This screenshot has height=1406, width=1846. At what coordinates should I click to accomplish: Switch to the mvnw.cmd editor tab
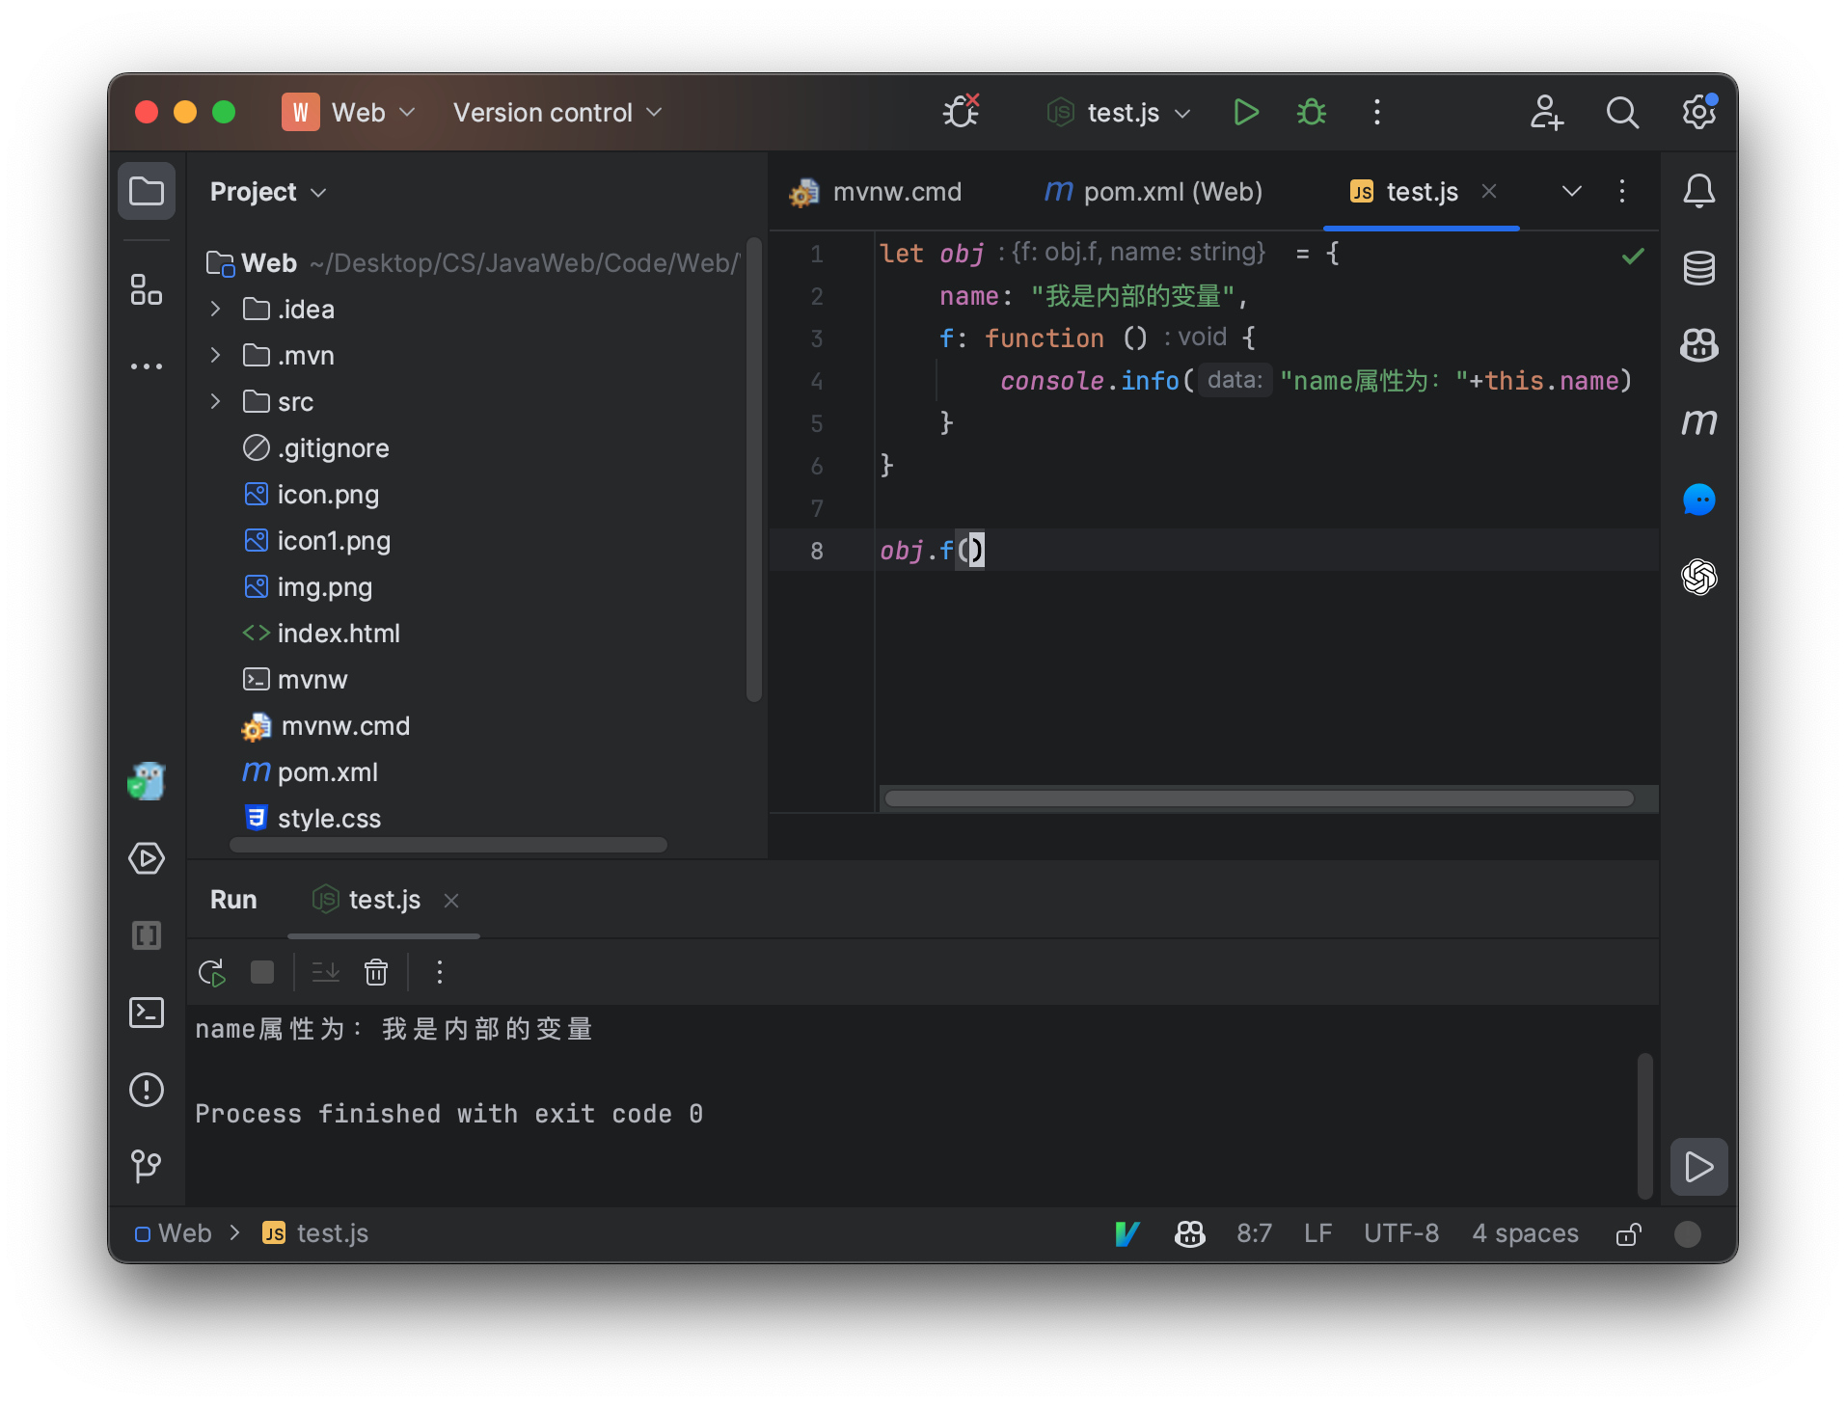point(876,192)
